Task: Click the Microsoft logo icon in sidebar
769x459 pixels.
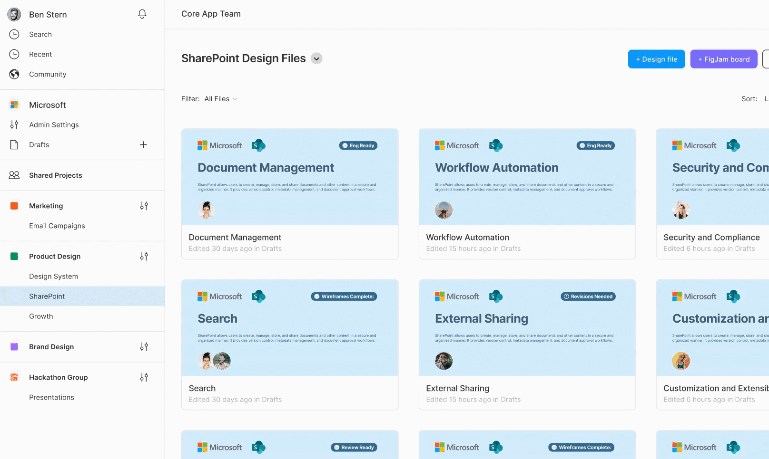Action: 14,105
